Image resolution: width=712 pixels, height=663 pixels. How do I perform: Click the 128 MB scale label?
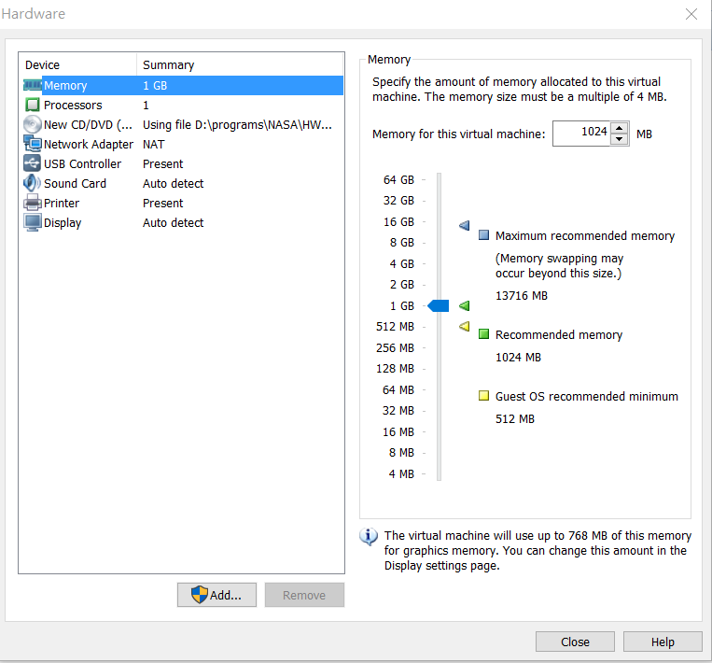coord(395,368)
